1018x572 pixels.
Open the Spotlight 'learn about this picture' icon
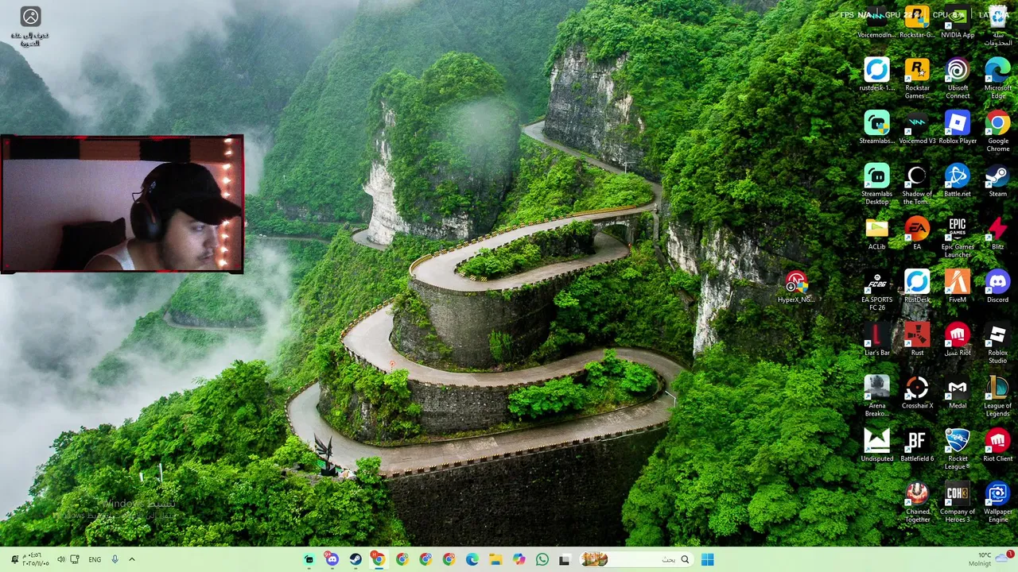pos(30,26)
